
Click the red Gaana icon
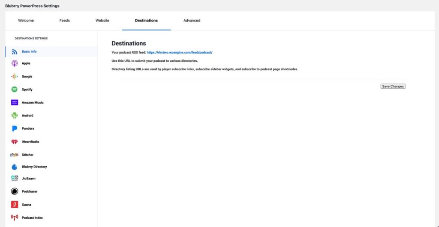pos(15,205)
